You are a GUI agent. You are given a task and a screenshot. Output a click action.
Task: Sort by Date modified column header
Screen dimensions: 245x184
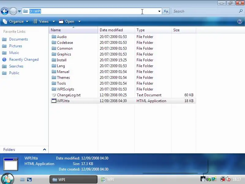(116, 30)
